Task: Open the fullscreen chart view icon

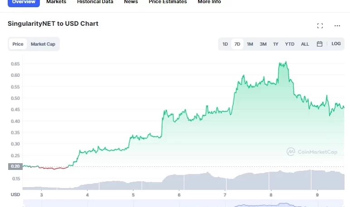Action: pos(320,26)
